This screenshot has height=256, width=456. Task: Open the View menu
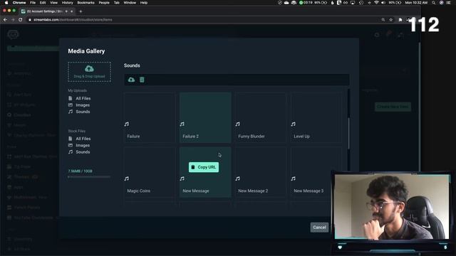pyautogui.click(x=54, y=3)
